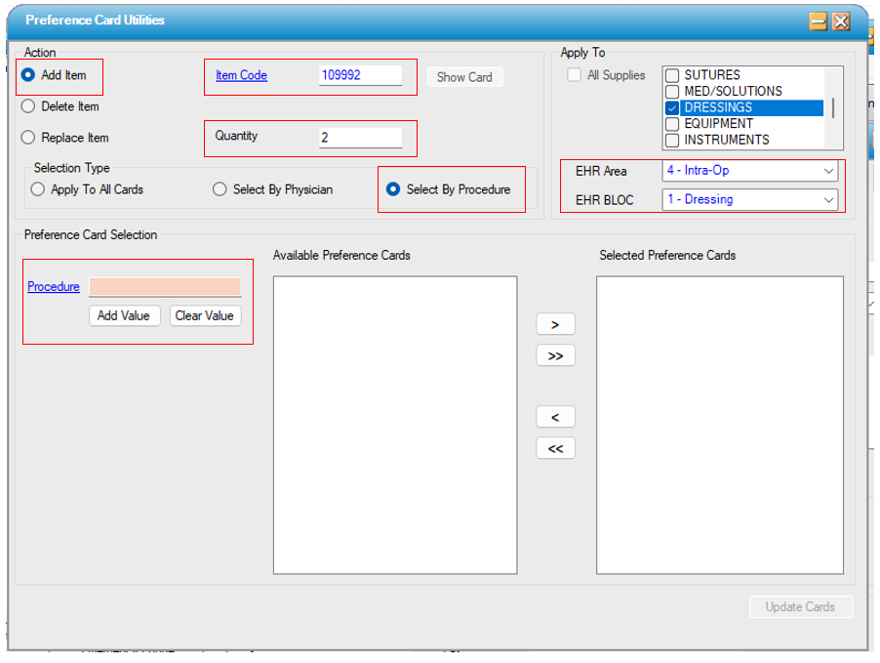Open the Item Code lookup link
880x663 pixels.
tap(241, 75)
